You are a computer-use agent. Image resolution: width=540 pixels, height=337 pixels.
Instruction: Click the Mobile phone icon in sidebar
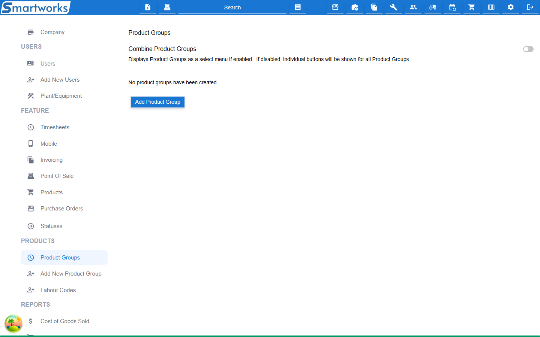(31, 144)
